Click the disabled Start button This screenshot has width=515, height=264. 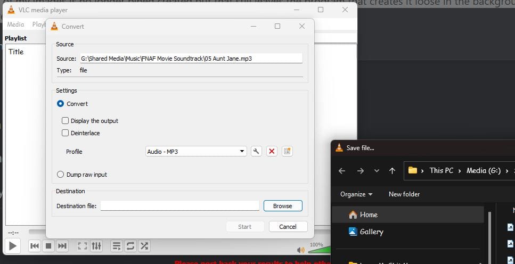click(x=244, y=227)
